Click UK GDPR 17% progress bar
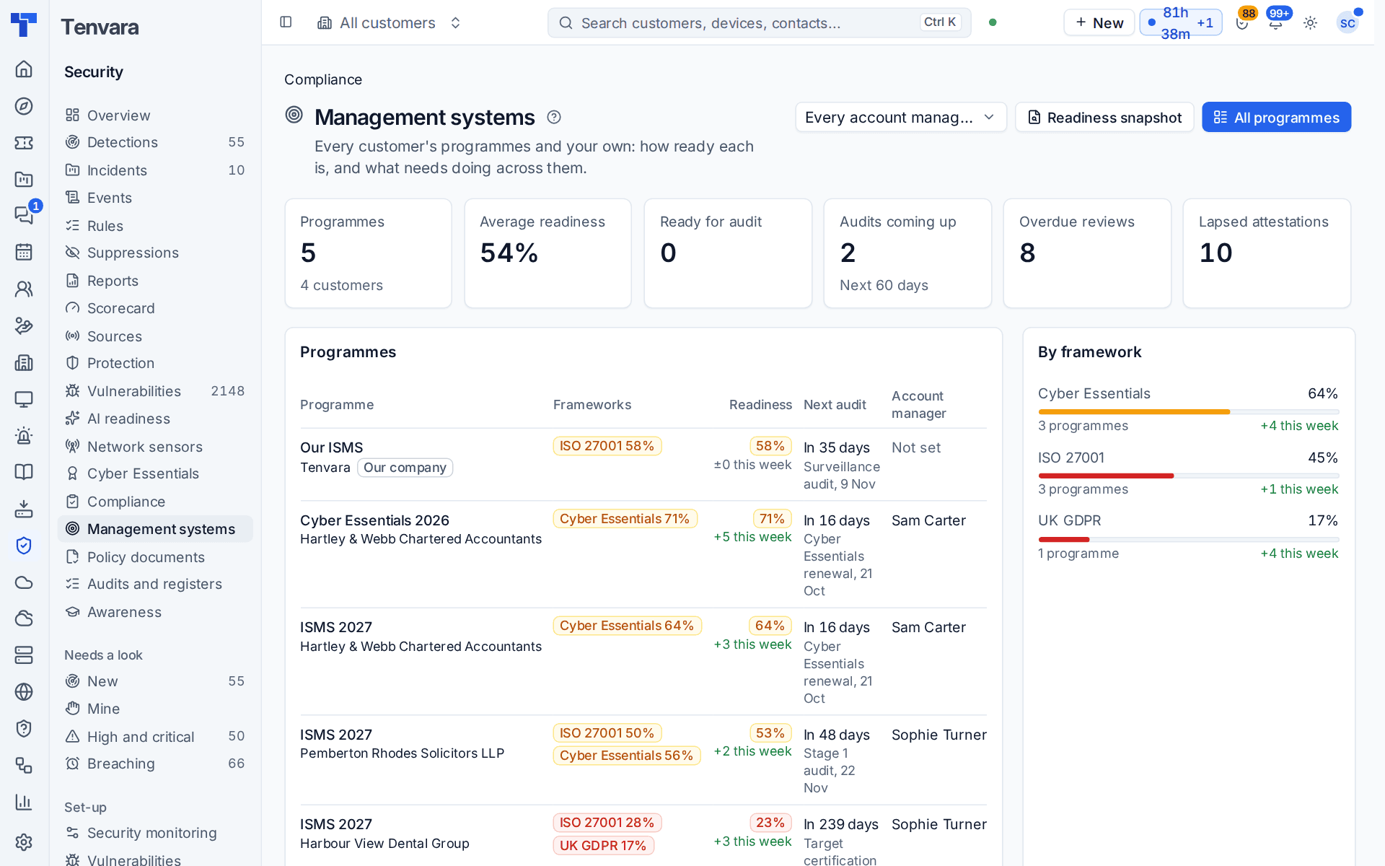This screenshot has height=866, width=1385. [x=1188, y=539]
